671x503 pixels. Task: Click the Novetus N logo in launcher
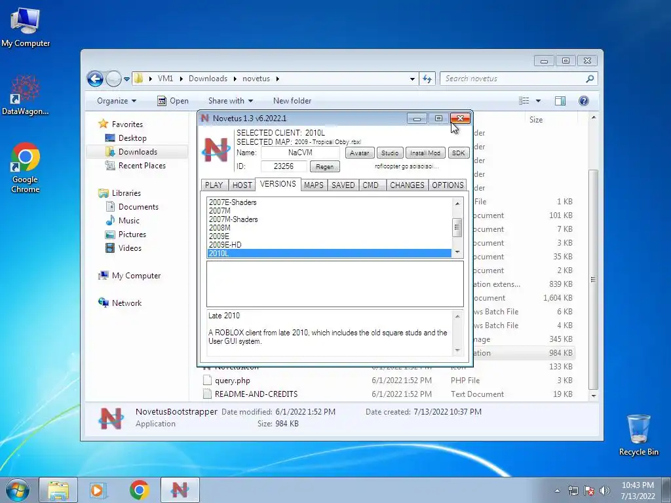tap(216, 150)
